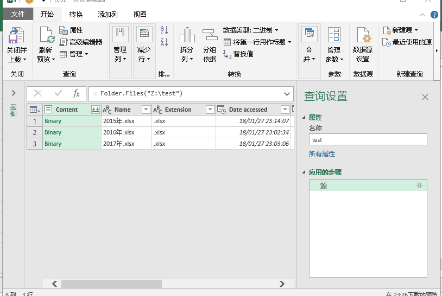Open the Extension column filter dropdown

point(210,110)
